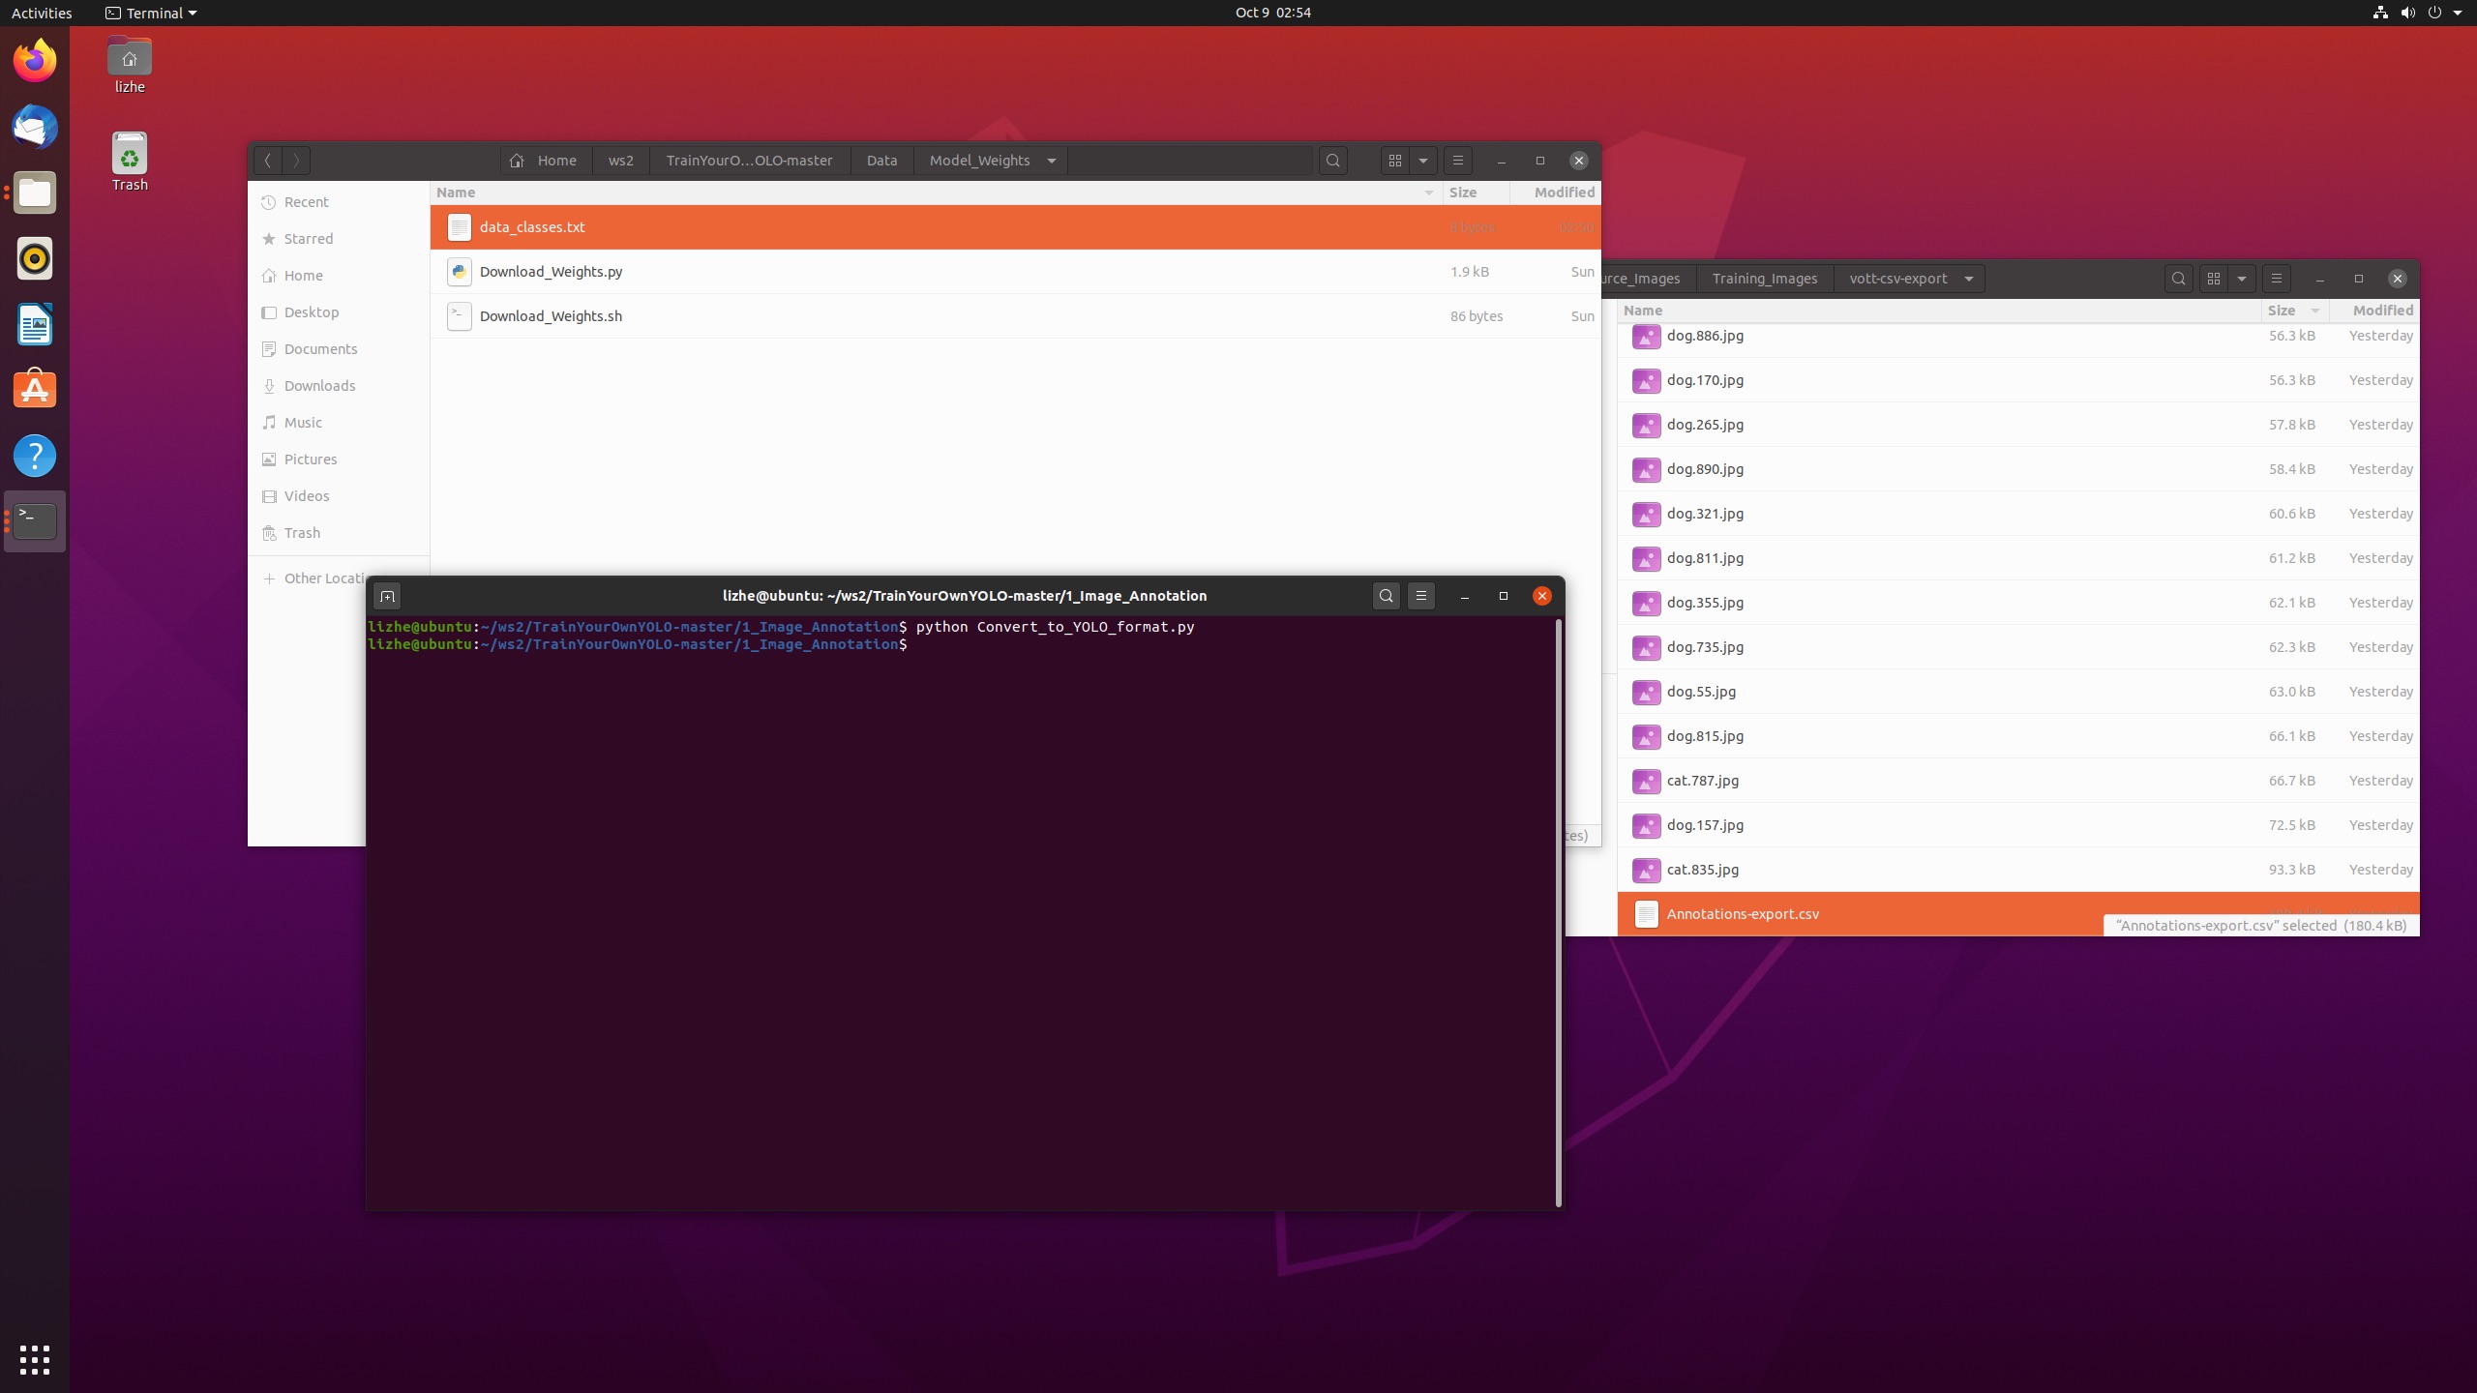
Task: Open view options dropdown in vott-csv-export window
Action: click(x=2242, y=279)
